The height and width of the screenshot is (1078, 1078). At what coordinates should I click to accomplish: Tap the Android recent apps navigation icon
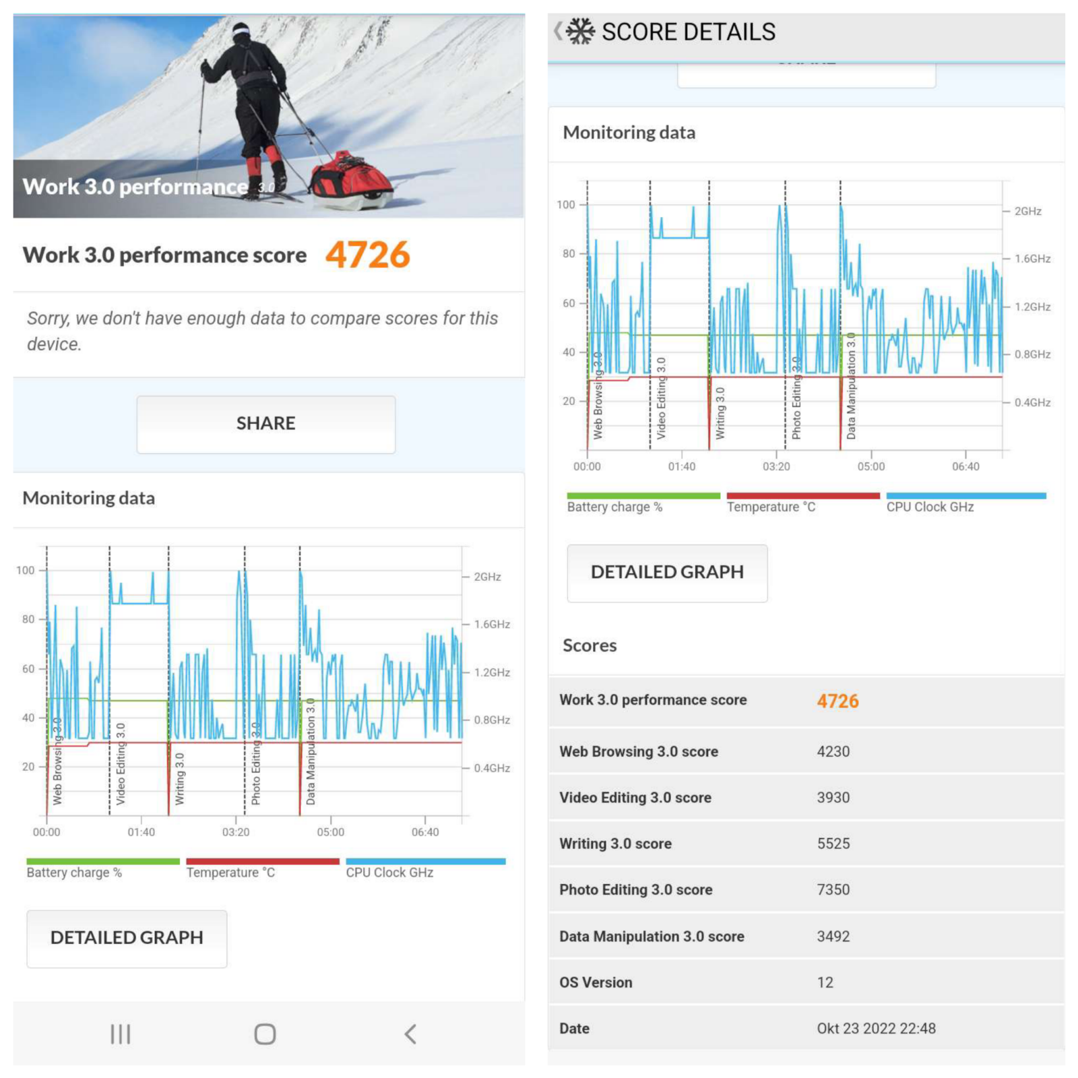[120, 1034]
